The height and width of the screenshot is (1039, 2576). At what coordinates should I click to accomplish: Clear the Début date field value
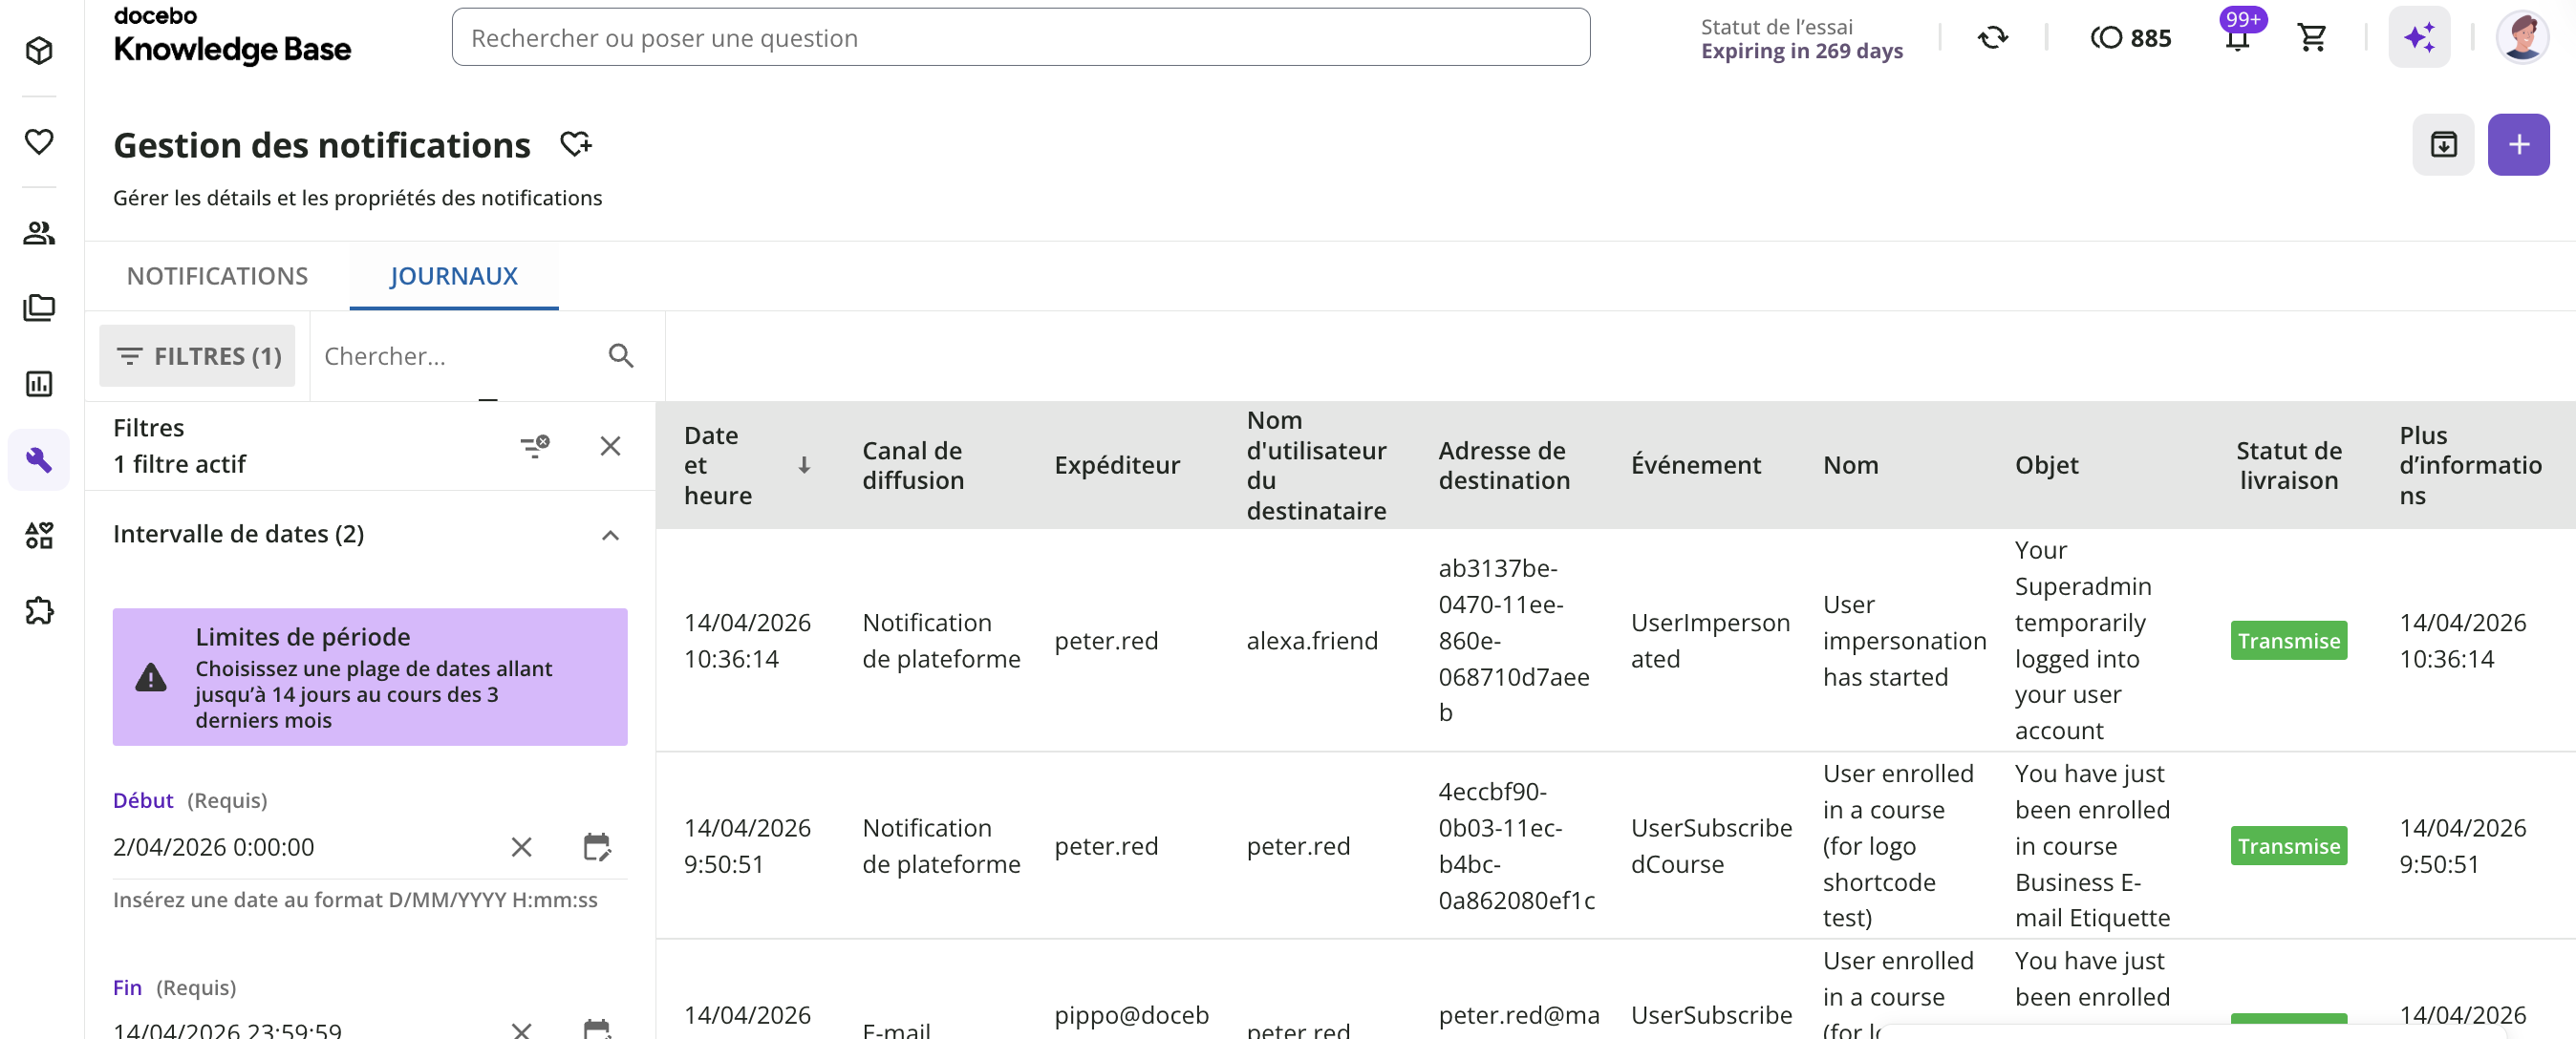(x=521, y=847)
